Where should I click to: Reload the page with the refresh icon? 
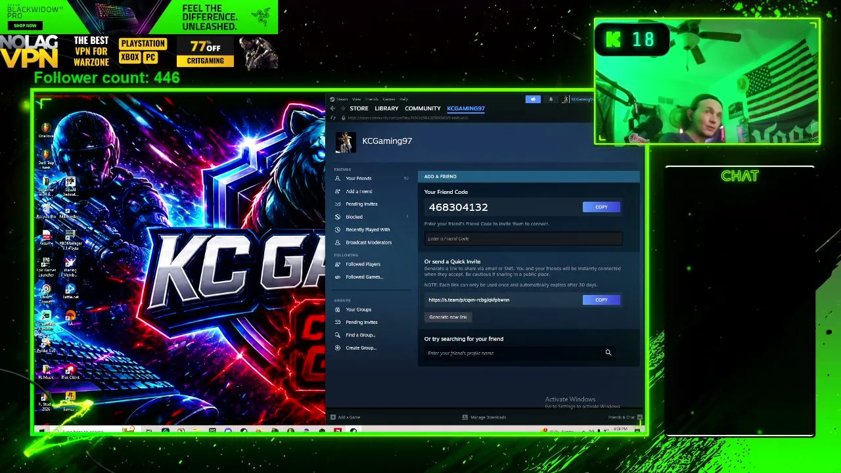(333, 118)
